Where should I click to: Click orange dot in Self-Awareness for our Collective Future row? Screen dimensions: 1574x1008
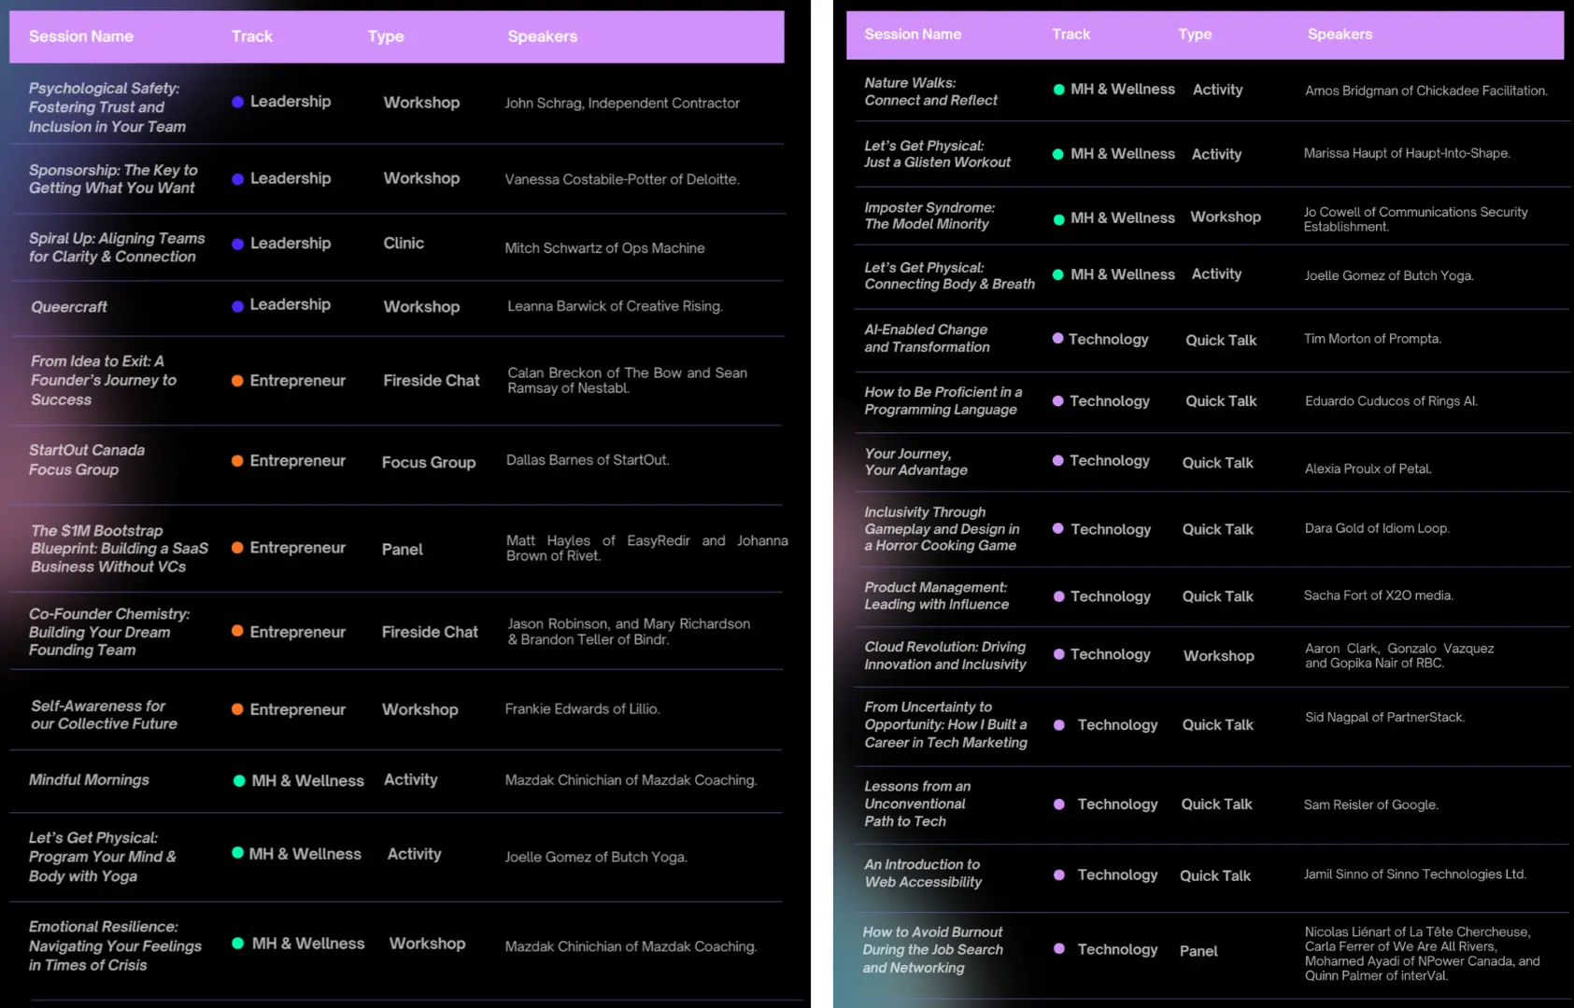click(237, 709)
